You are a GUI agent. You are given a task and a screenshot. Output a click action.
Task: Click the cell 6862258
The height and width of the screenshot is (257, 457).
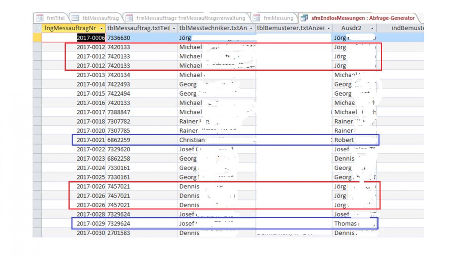pos(142,159)
